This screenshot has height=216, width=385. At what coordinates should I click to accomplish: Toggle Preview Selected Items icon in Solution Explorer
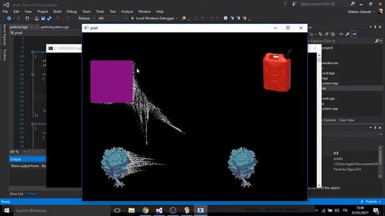354,34
